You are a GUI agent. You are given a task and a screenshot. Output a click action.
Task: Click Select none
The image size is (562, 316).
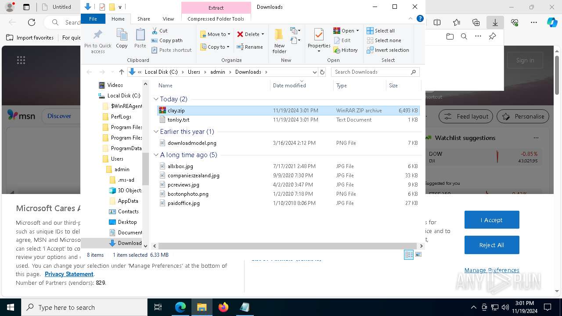tap(384, 40)
